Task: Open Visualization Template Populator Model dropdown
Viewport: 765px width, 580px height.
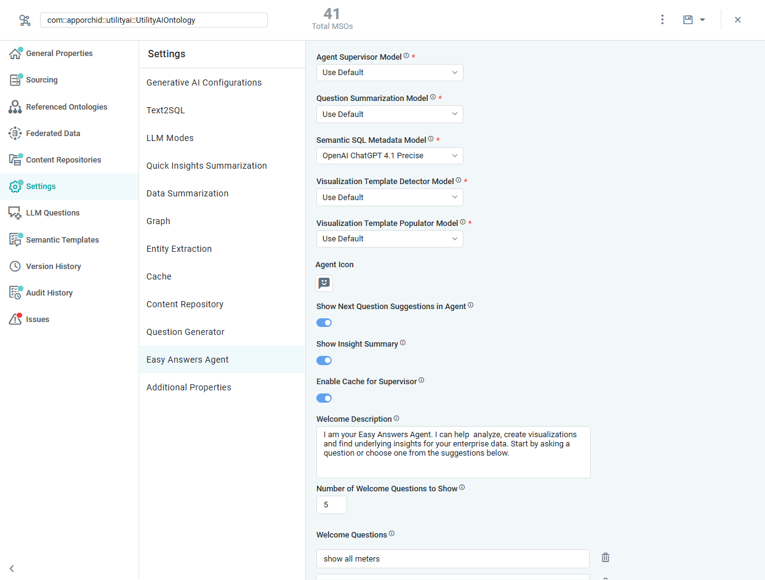Action: pos(390,239)
